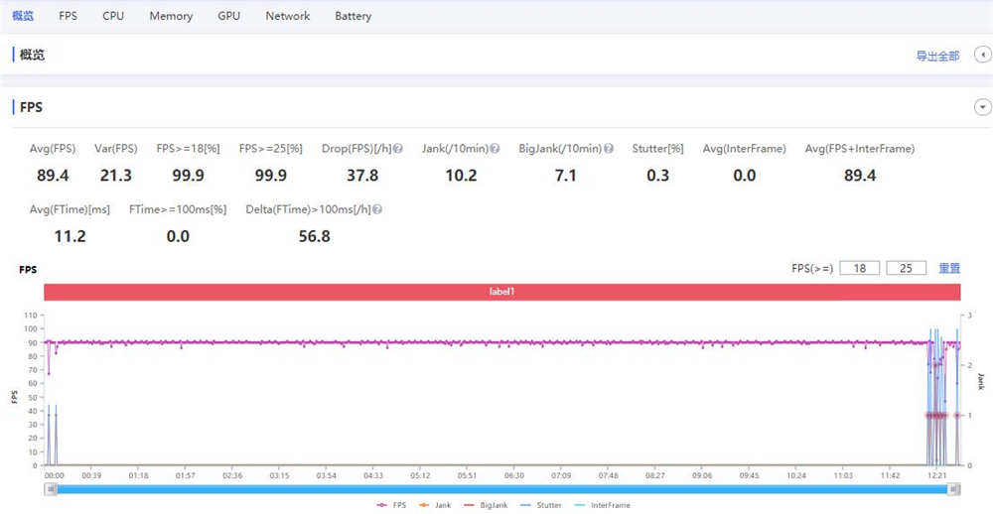Collapse the side panel with the left-arrow circle
The height and width of the screenshot is (514, 993).
(983, 56)
